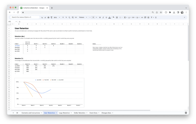Toggle browser side panel

(178, 12)
